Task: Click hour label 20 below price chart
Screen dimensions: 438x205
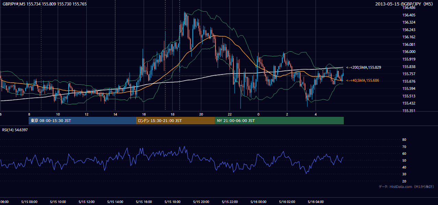Action: 201,114
